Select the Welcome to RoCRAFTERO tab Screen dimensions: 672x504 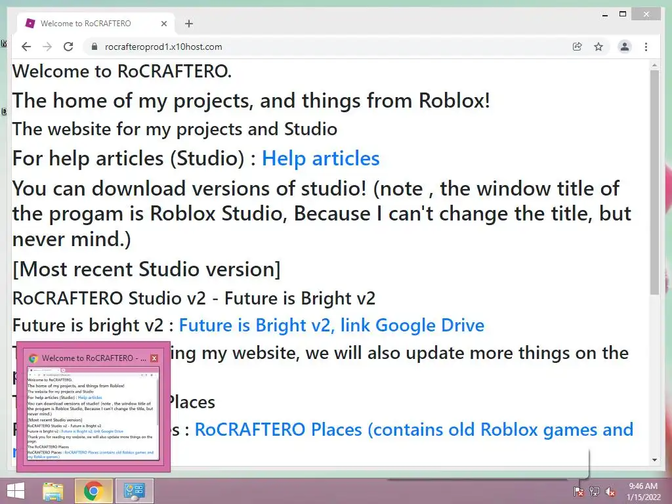[95, 23]
